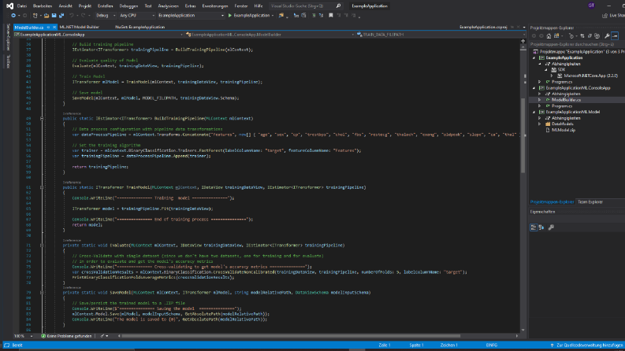This screenshot has height=351, width=625.
Task: Click the editor horizontal scrollbar thumb
Action: coord(291,336)
